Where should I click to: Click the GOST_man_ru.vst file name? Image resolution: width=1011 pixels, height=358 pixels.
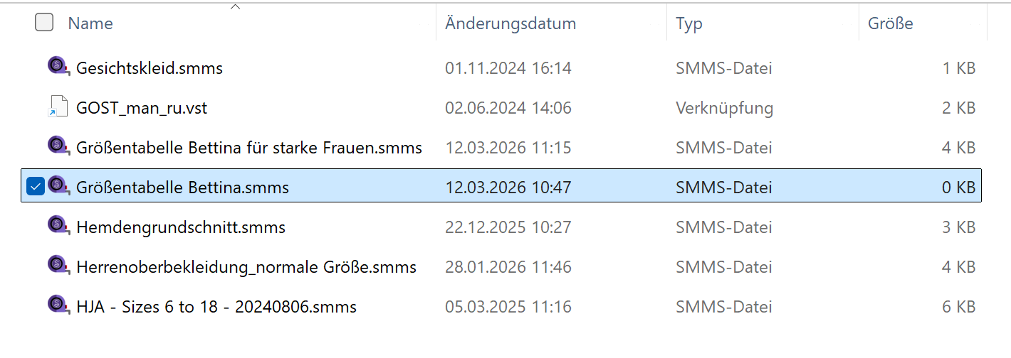click(142, 109)
